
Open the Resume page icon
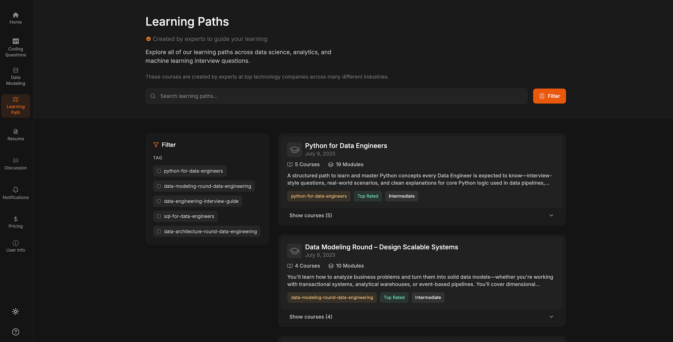[15, 132]
